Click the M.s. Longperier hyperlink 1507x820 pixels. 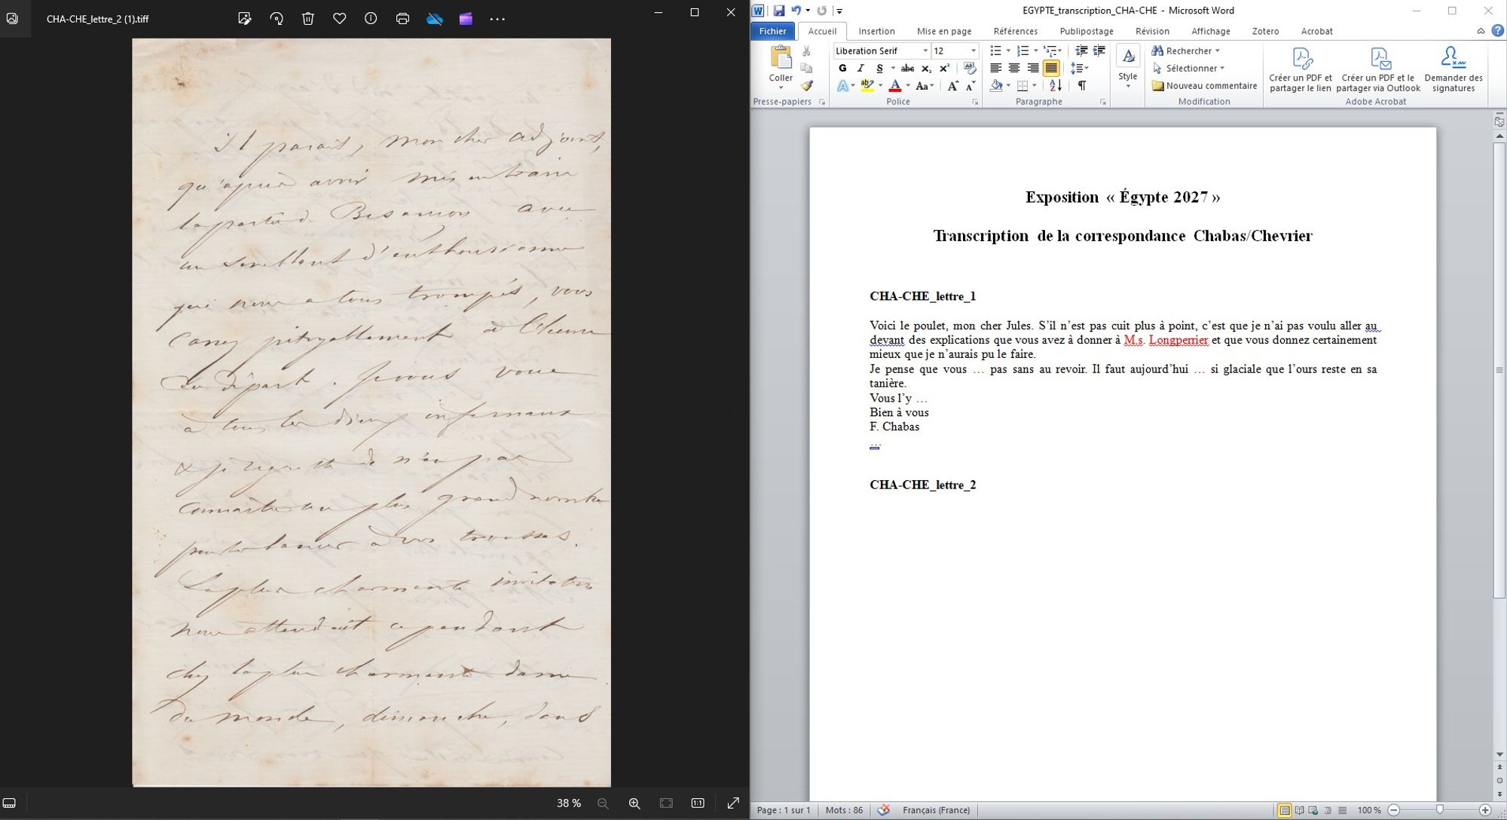(x=1165, y=341)
